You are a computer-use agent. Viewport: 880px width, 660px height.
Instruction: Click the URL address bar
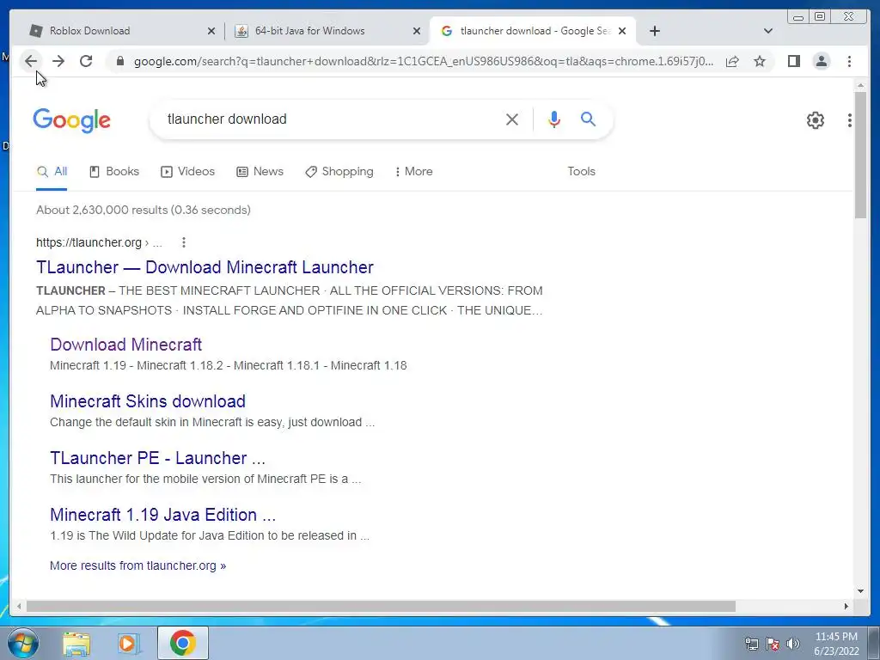click(424, 61)
